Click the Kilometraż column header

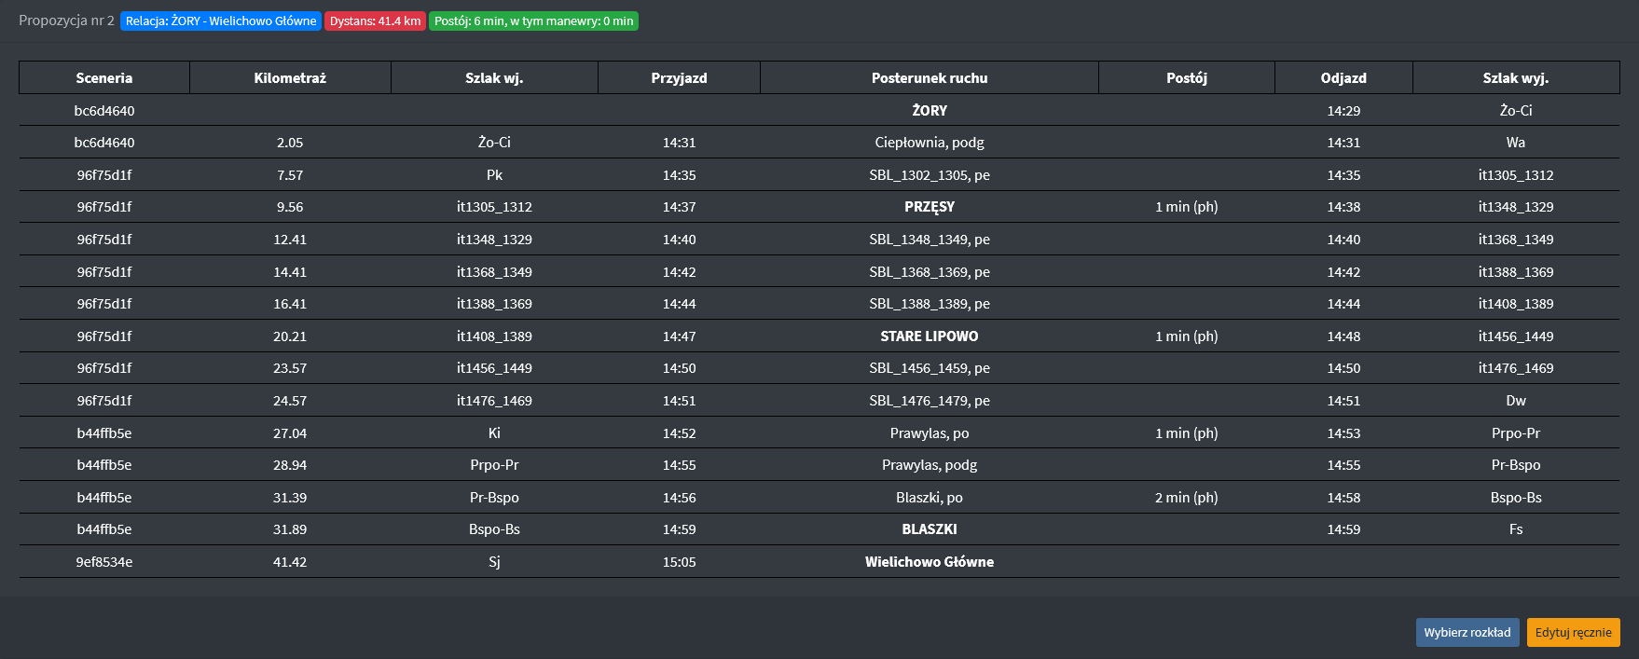[x=290, y=78]
